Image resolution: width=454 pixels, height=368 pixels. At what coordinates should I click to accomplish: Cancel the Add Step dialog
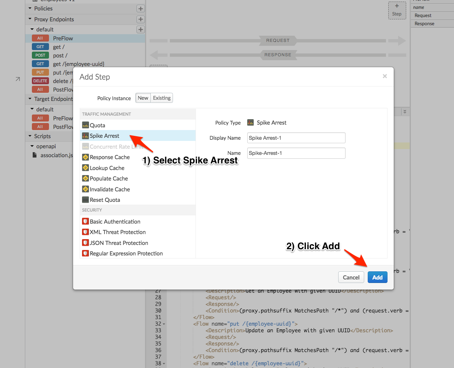[351, 277]
